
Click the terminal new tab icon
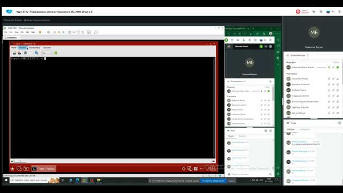click(x=14, y=53)
